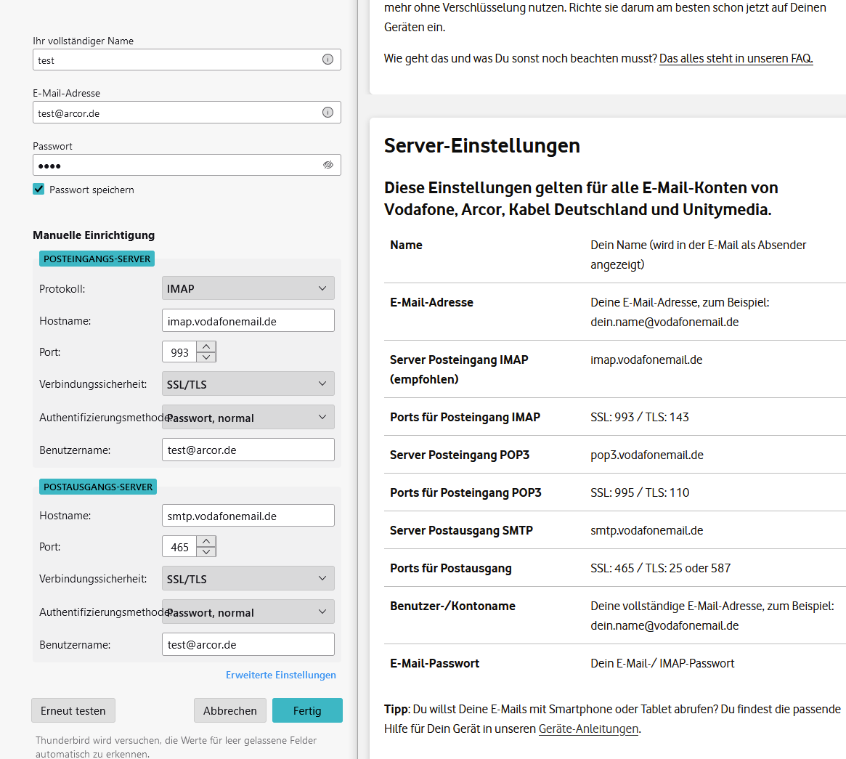
Task: Follow the Geräte-Anleitungen link
Action: [x=588, y=728]
